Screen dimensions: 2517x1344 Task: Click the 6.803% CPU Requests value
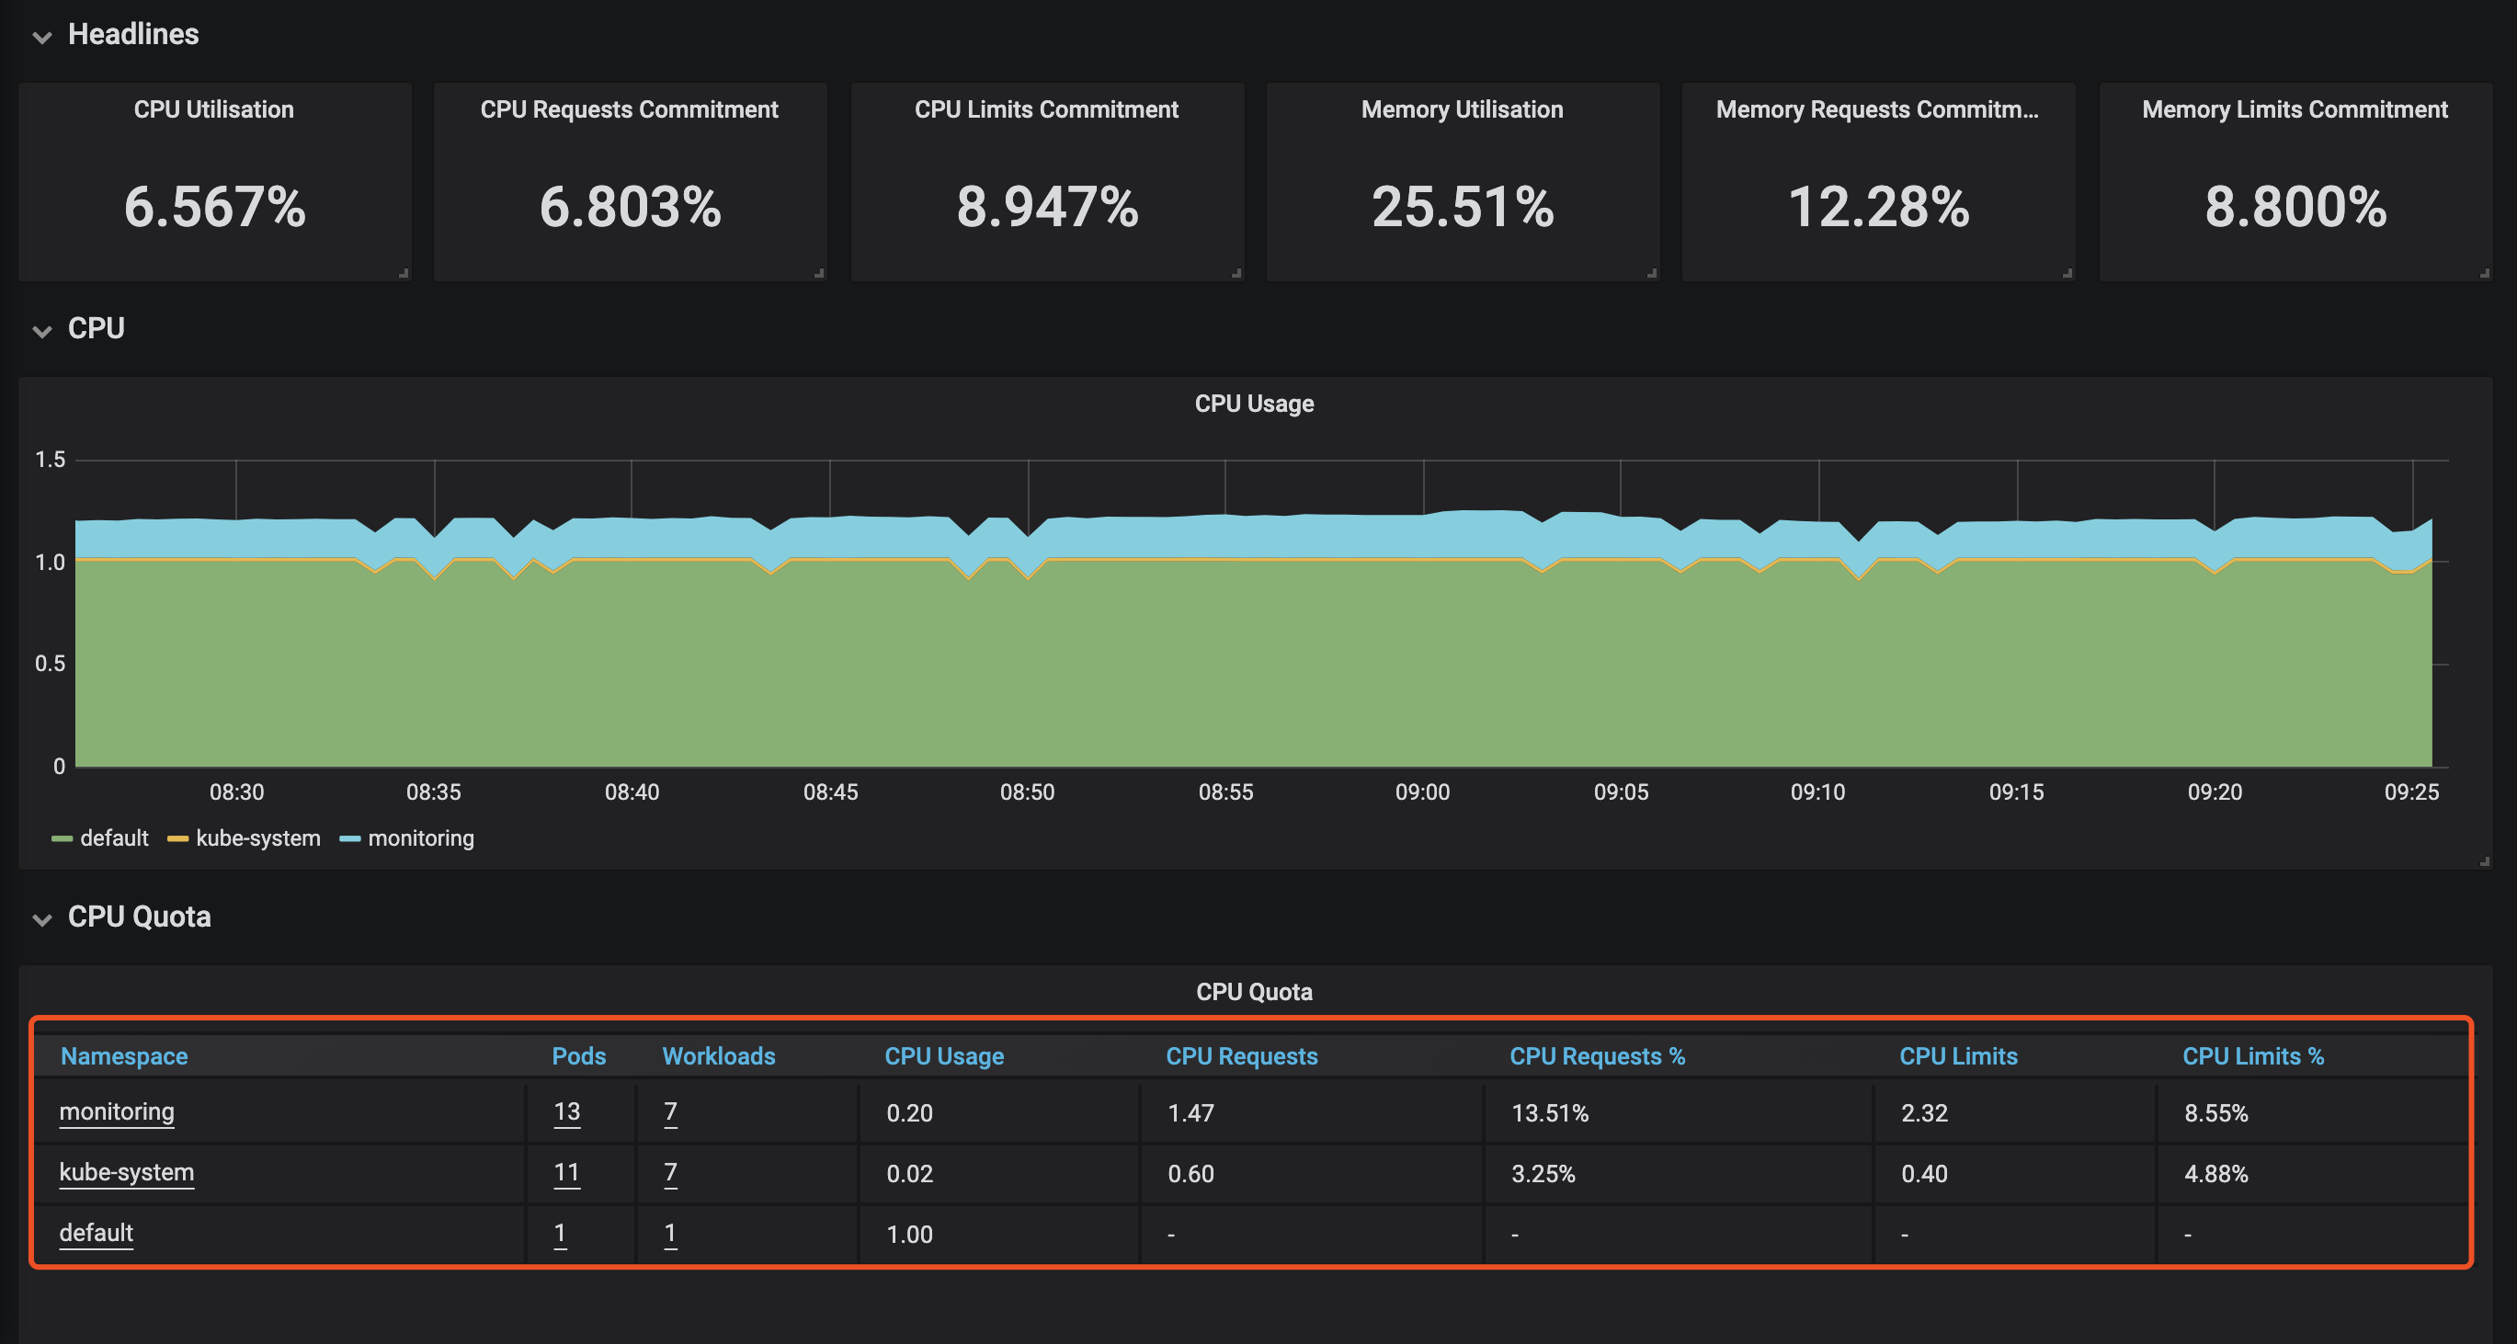631,207
